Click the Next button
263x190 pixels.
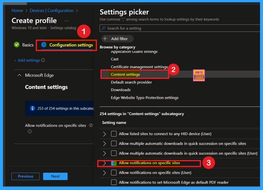coord(55,176)
